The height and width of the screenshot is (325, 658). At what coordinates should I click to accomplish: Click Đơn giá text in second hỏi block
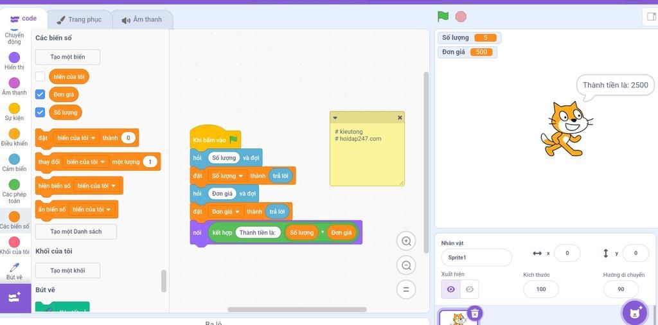pos(222,193)
